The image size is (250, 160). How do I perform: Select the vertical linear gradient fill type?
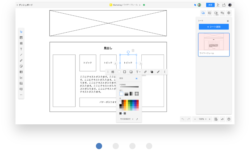coord(127,94)
